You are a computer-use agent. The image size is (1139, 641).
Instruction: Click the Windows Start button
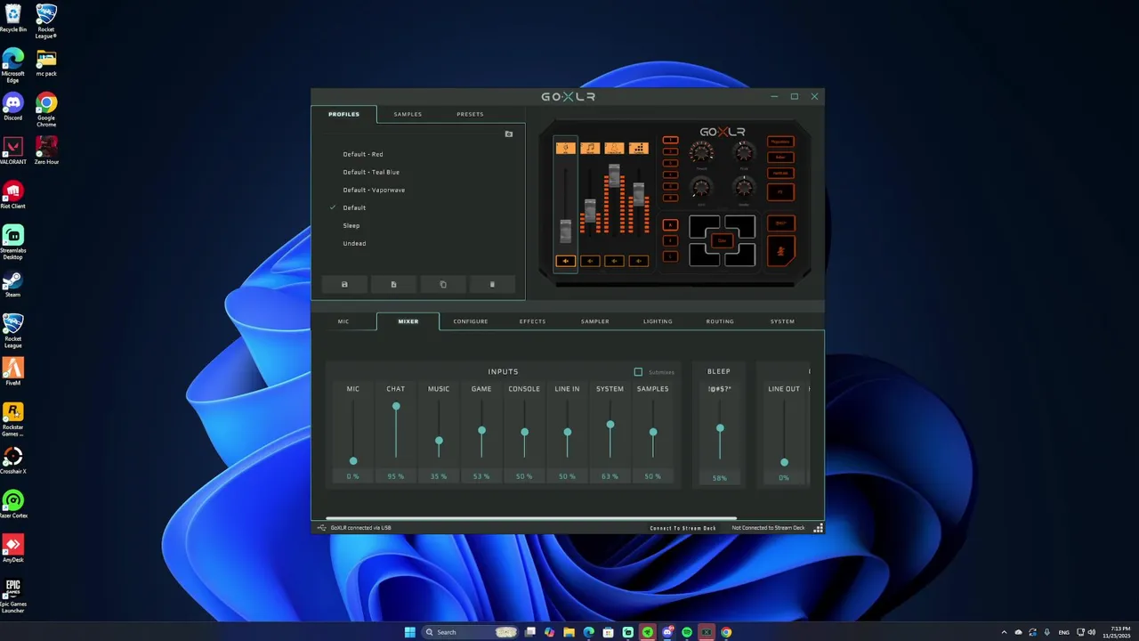[410, 632]
